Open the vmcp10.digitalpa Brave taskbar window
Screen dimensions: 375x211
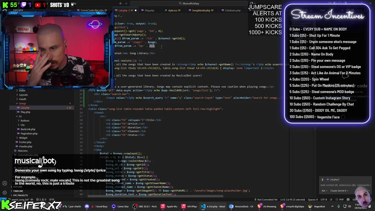pos(293,206)
